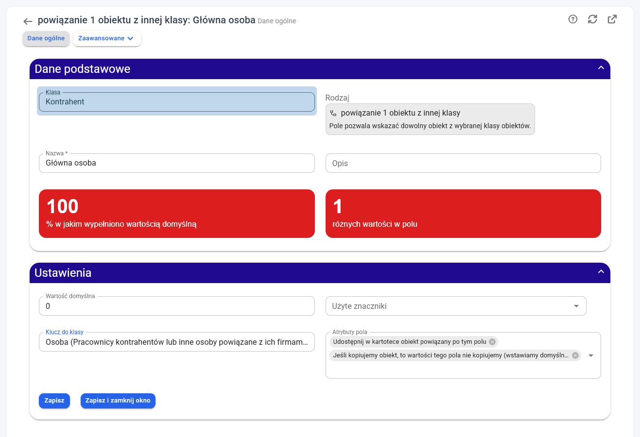
Task: Save with the Zapisz button
Action: [54, 401]
